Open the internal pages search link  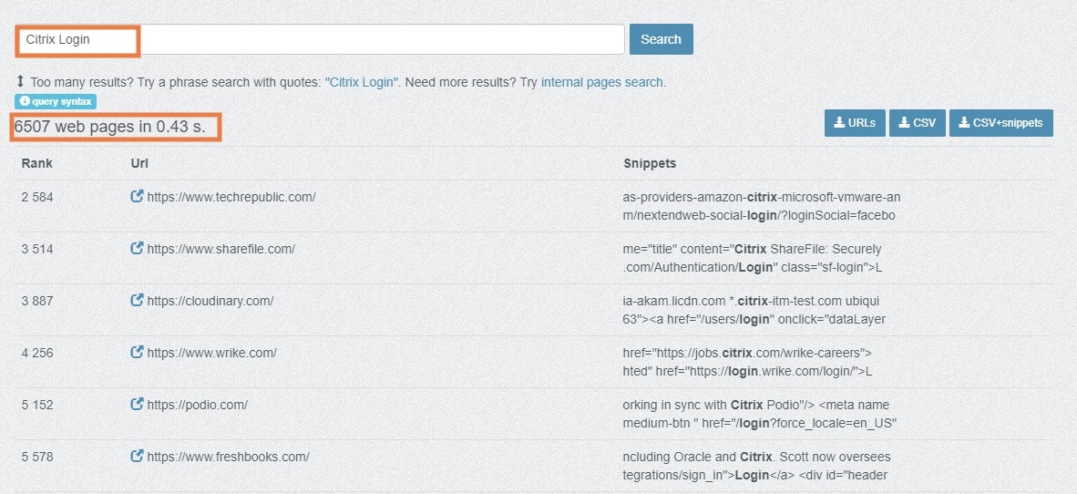tap(603, 82)
